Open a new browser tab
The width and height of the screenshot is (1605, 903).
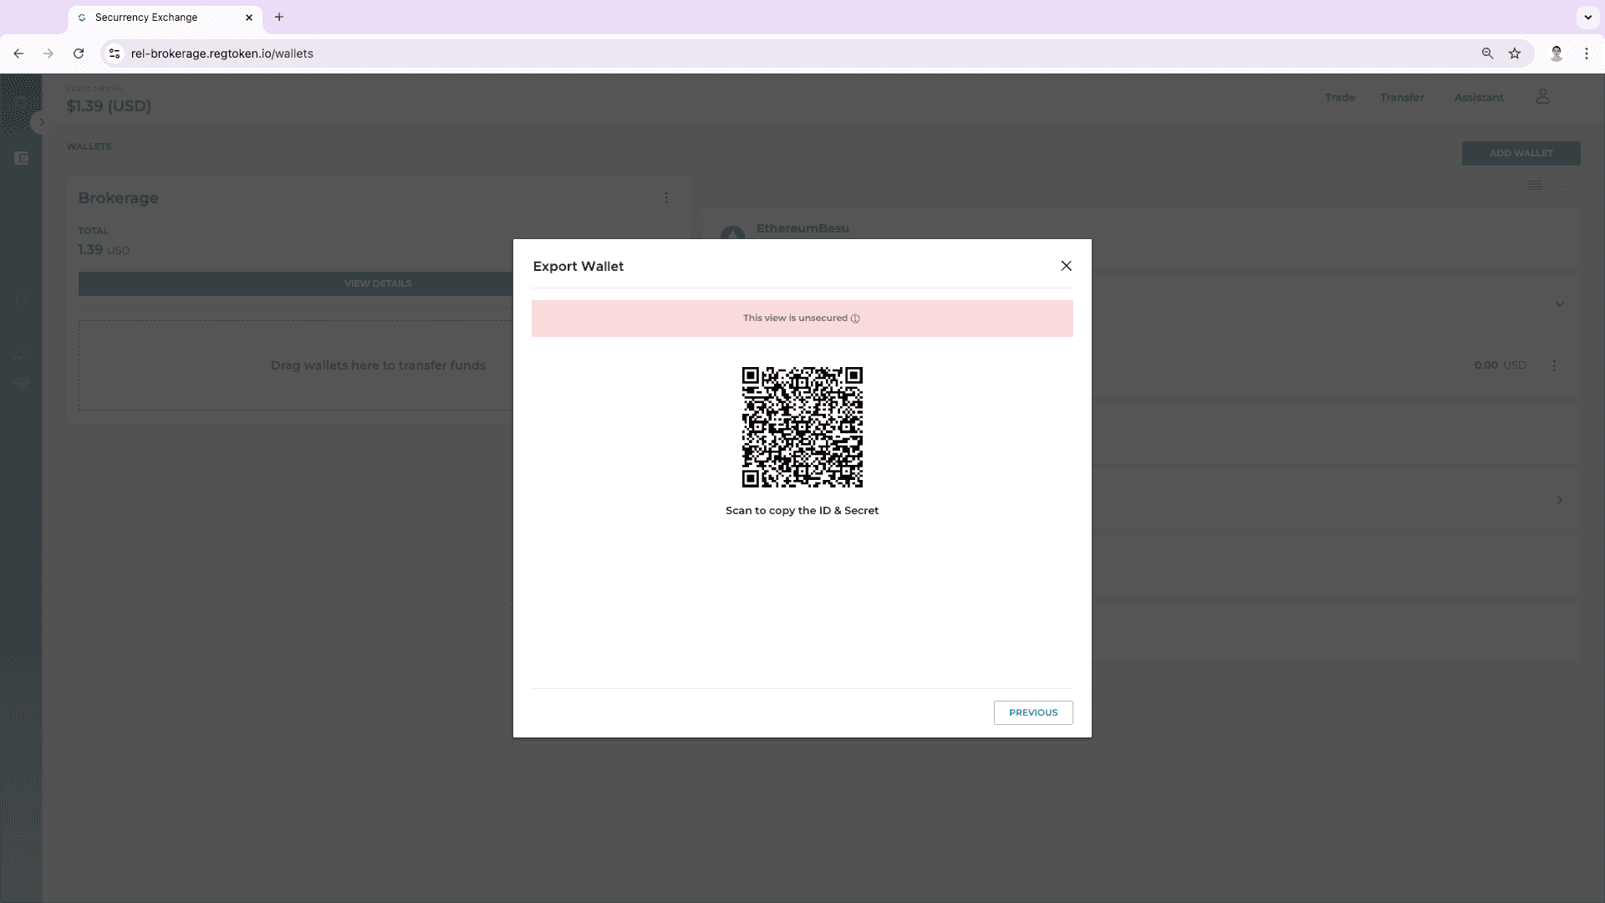tap(279, 17)
